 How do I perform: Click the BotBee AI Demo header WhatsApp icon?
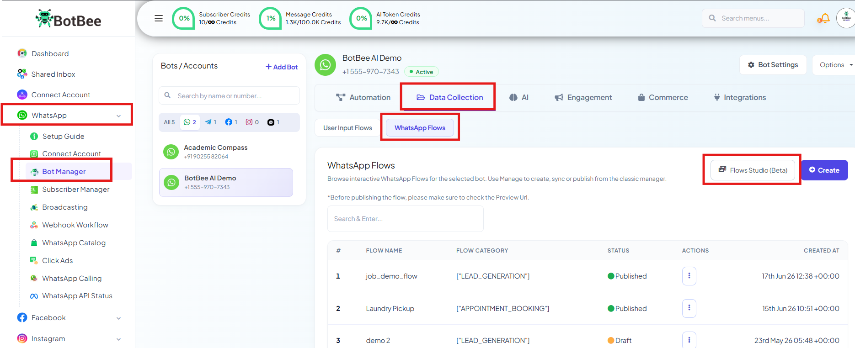pos(325,65)
